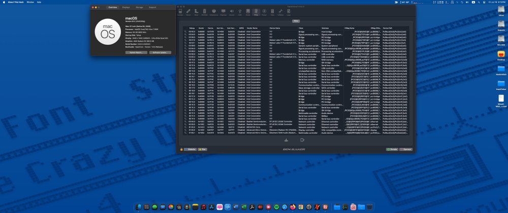Click the Software Update button
Image resolution: width=508 pixels, height=213 pixels.
pyautogui.click(x=160, y=52)
